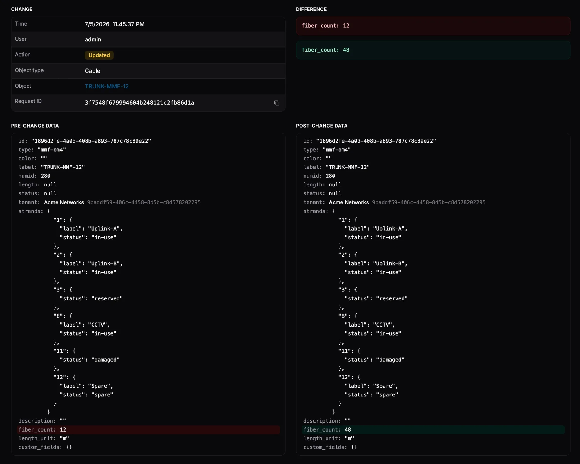Click "Spare" label in post-change data
Viewport: 580px width, 464px height.
click(x=384, y=386)
